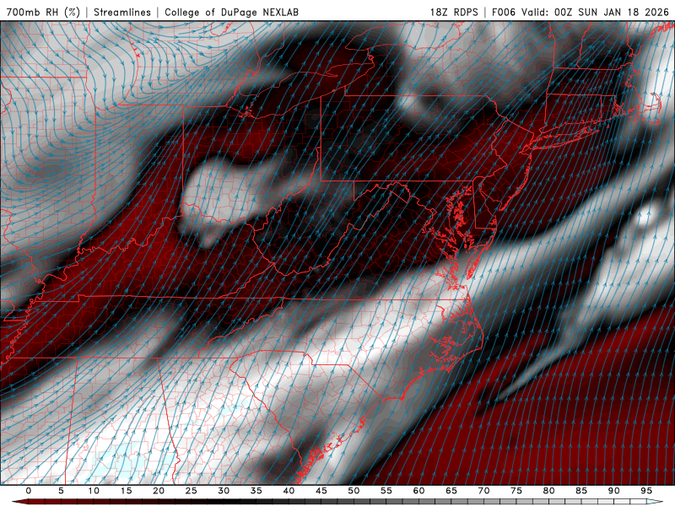Click the "5" colorbar label
The height and width of the screenshot is (506, 675).
point(61,491)
